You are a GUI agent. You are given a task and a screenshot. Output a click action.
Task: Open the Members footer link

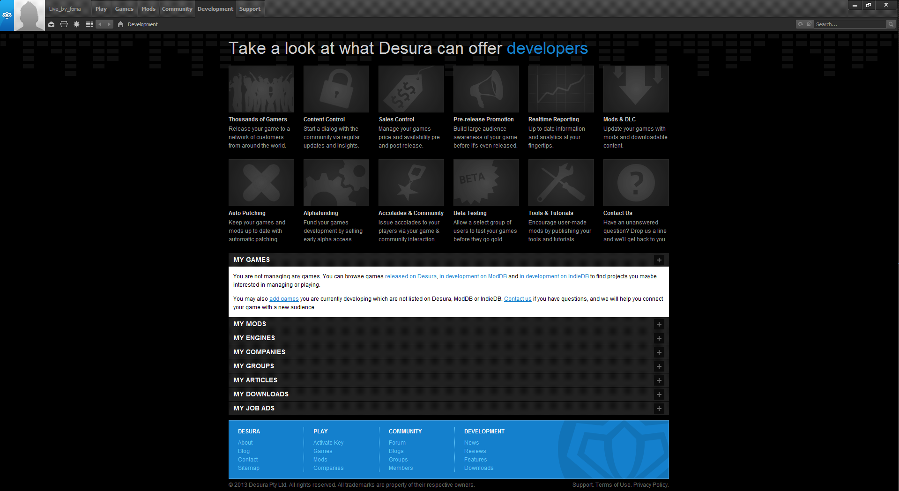[401, 468]
